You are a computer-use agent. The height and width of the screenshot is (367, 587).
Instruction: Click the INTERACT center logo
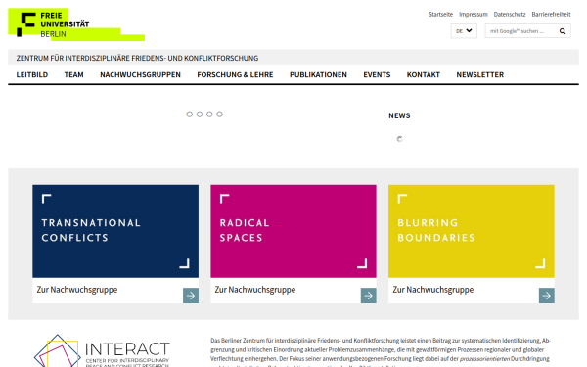coord(102,350)
